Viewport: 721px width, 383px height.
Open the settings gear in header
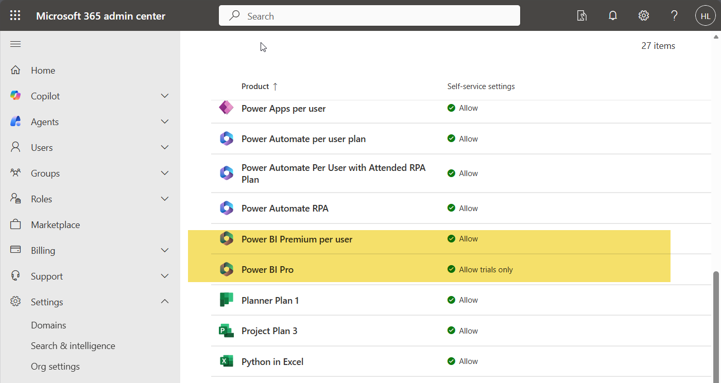(x=643, y=15)
